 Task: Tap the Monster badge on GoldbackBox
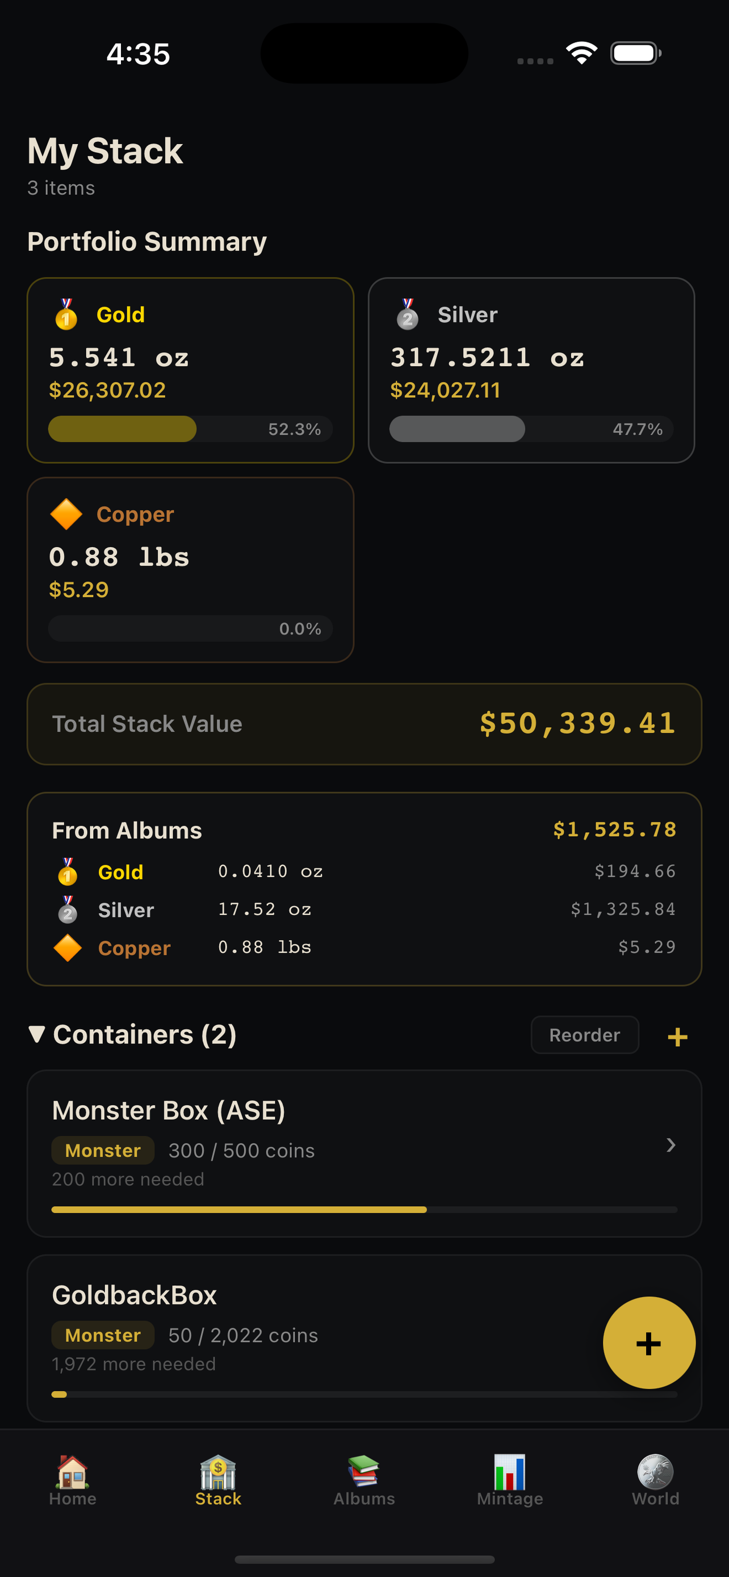tap(102, 1335)
